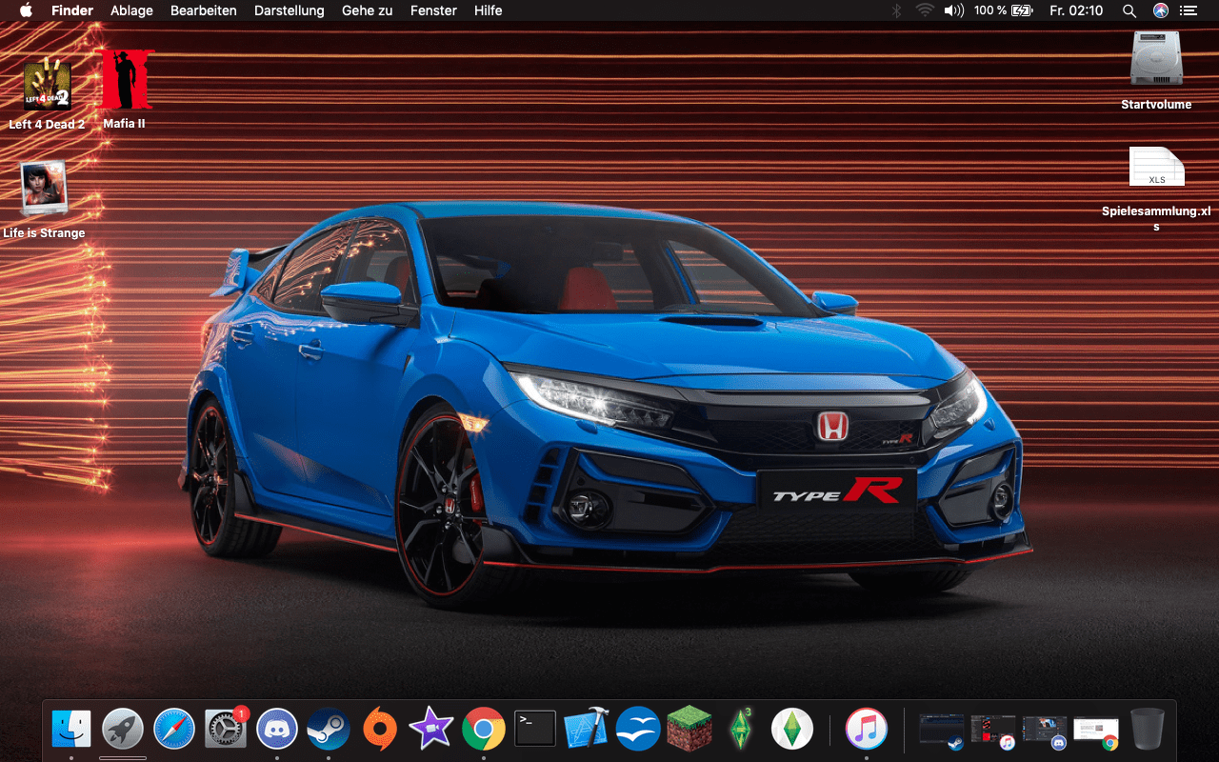Restore minimized iTunes window thumbnail
Viewport: 1219px width, 762px height.
(993, 731)
